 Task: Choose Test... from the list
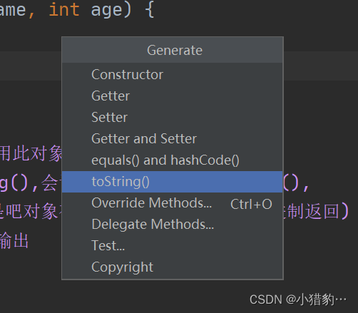173,246
